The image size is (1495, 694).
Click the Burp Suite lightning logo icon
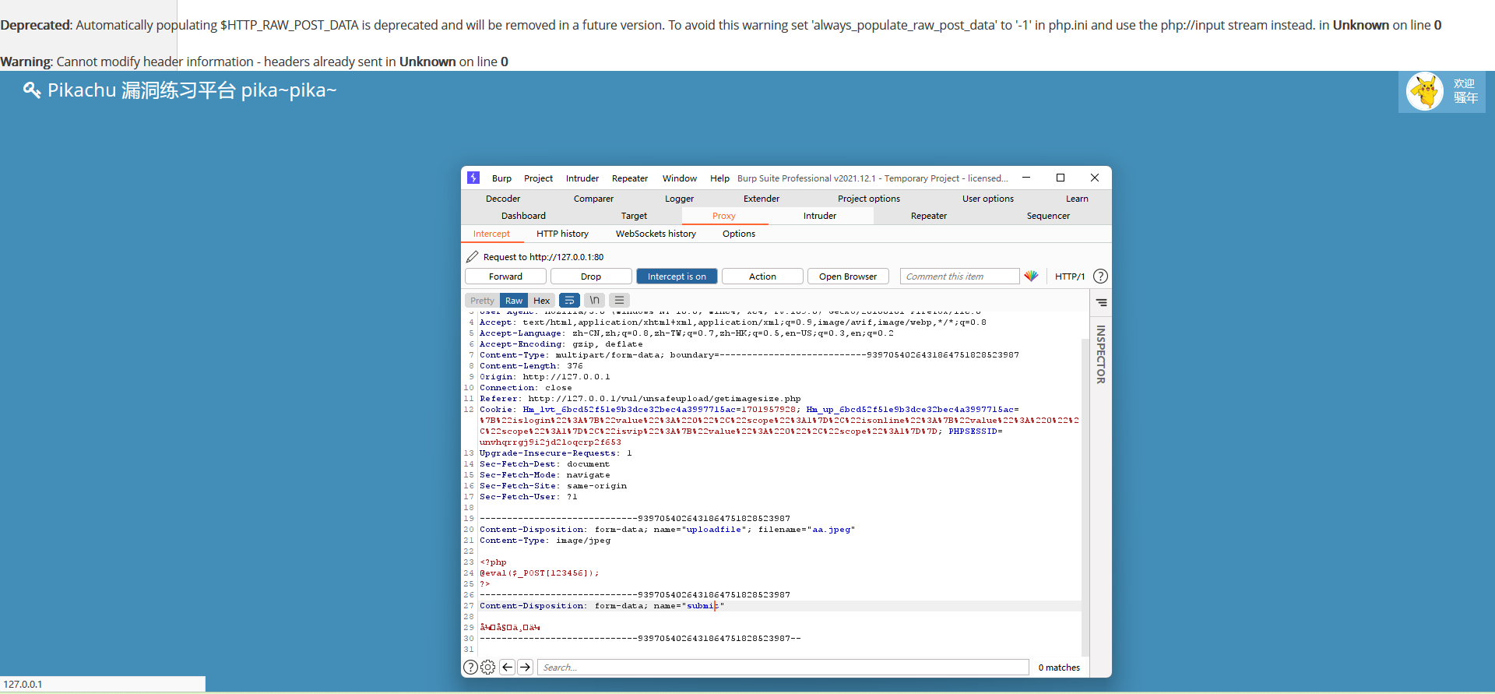click(473, 178)
